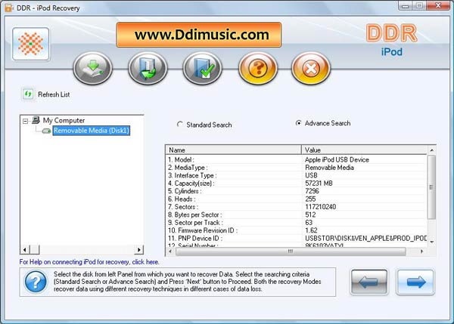The height and width of the screenshot is (324, 454).
Task: Click the tree panel's right scroll arrow
Action: click(x=139, y=249)
